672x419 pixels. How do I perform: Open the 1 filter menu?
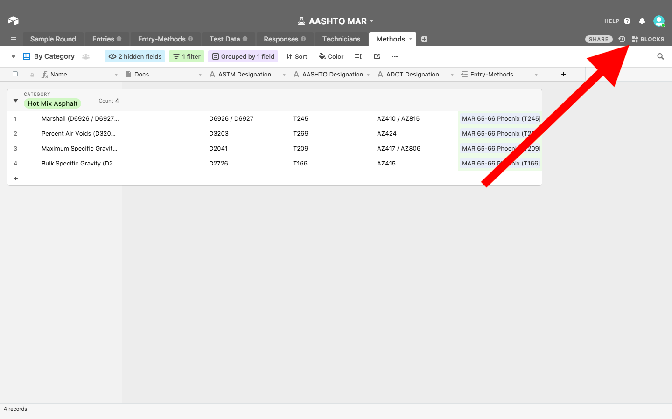coord(187,56)
